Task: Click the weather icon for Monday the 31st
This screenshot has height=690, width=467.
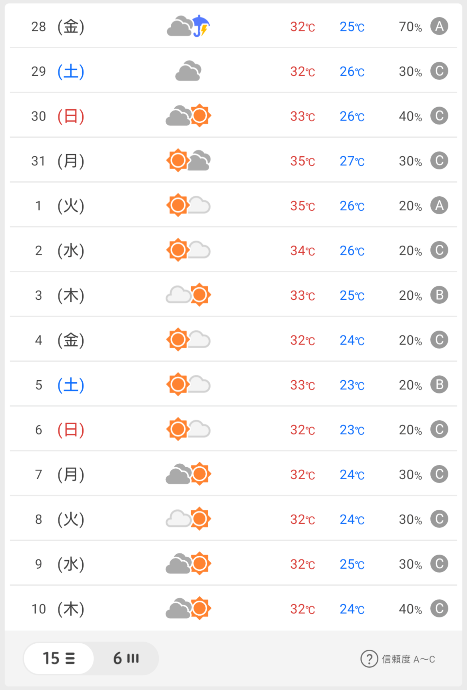Action: click(189, 161)
